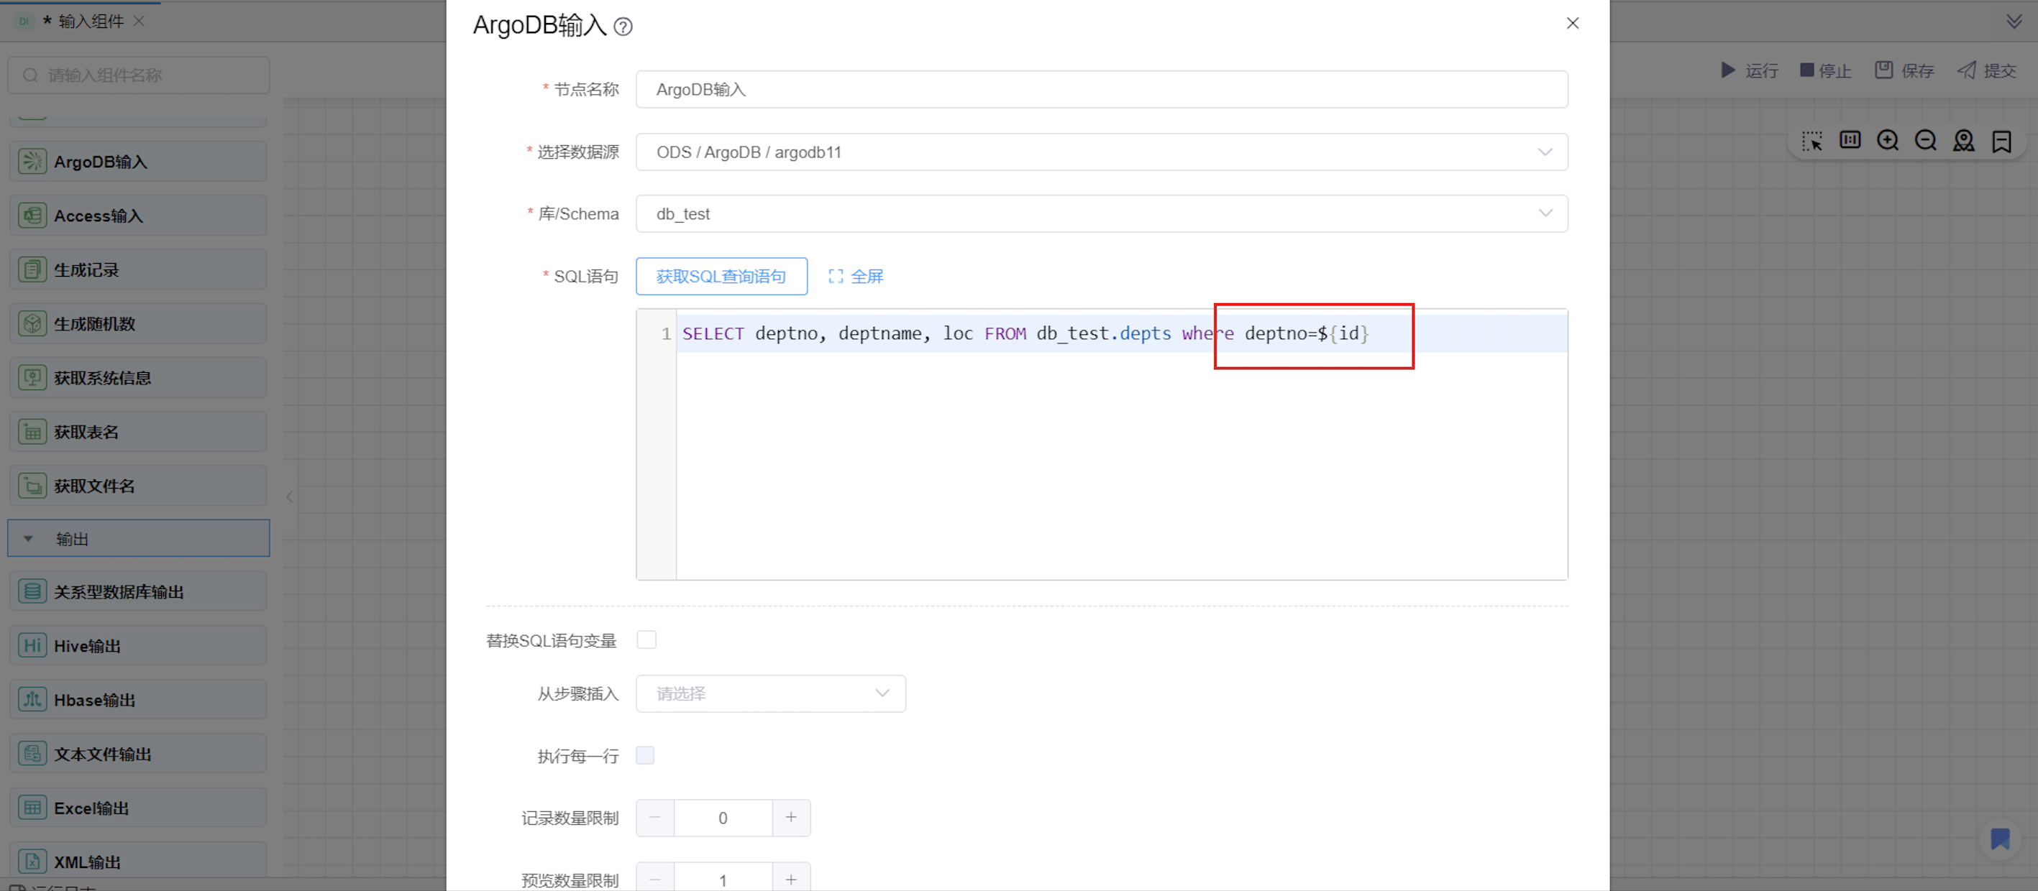This screenshot has height=891, width=2038.
Task: Click the area selection tool icon
Action: pos(1811,141)
